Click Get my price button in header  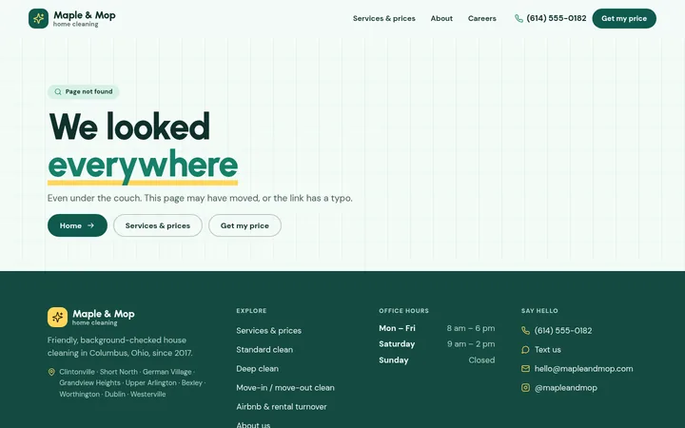[624, 18]
